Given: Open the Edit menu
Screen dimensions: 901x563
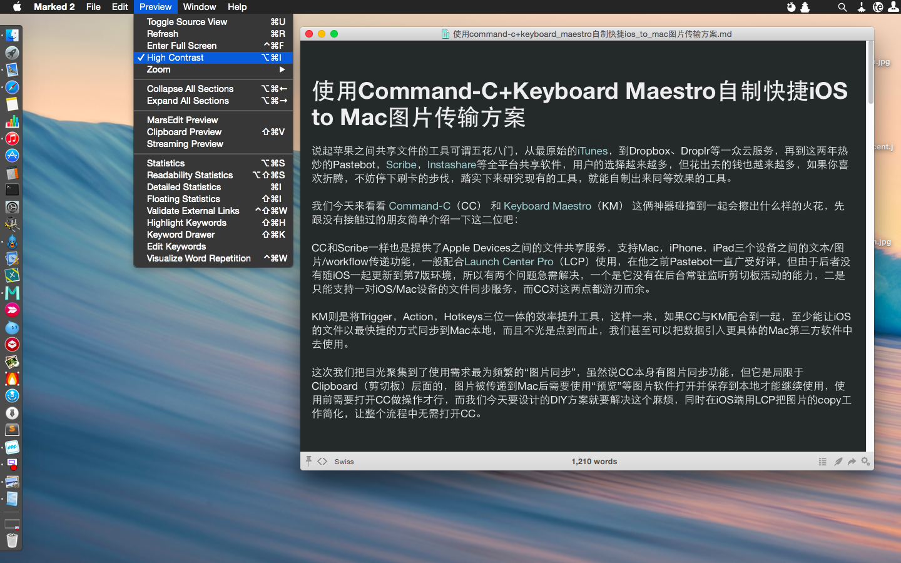Looking at the screenshot, I should (120, 7).
